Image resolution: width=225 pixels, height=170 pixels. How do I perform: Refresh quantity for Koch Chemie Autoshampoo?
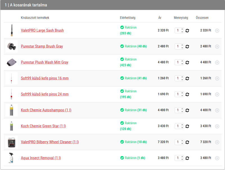(187, 110)
